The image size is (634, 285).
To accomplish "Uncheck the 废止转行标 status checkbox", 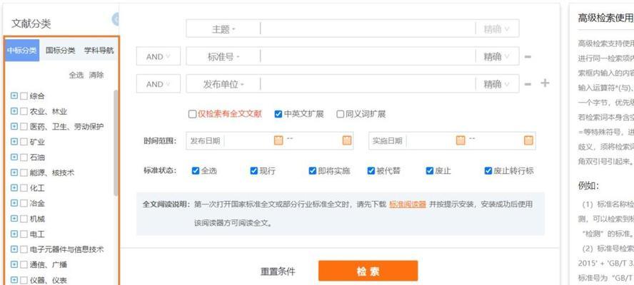I will (488, 171).
